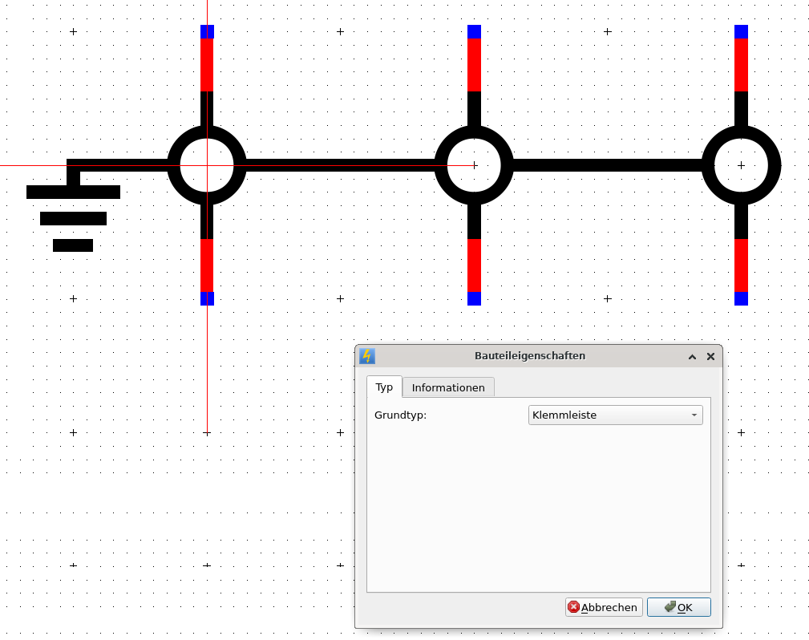Click the red terminal above the right circle
This screenshot has width=809, height=640.
[741, 64]
